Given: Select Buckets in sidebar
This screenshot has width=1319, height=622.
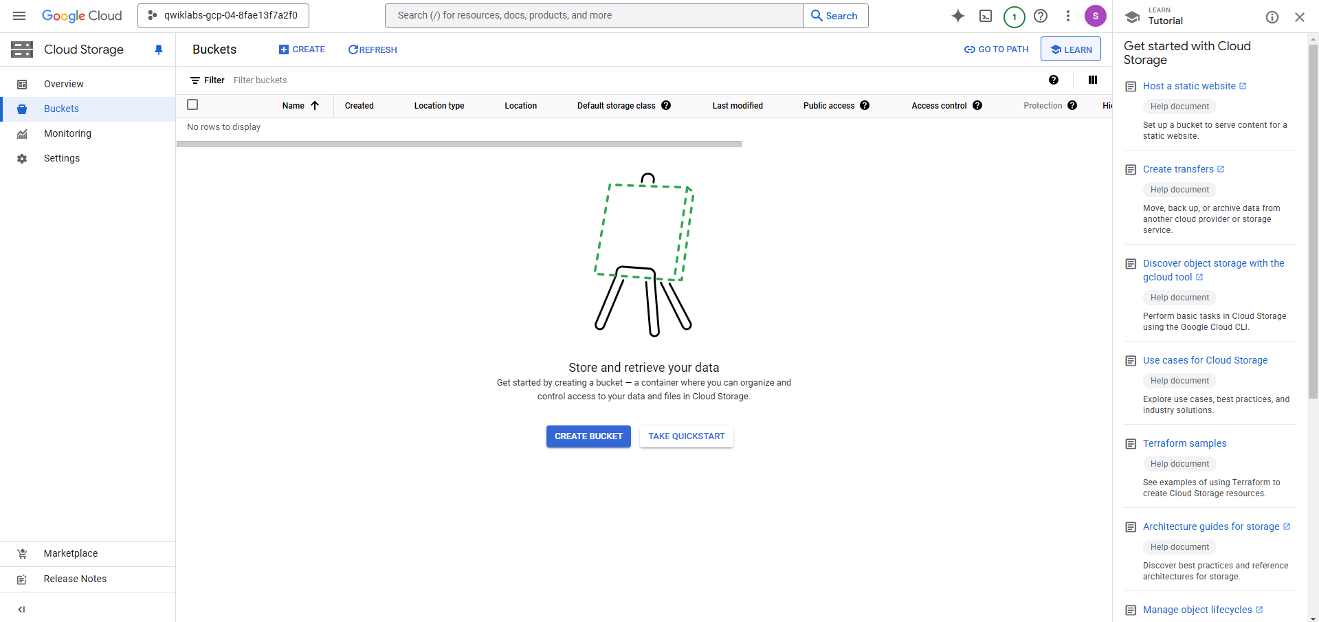Looking at the screenshot, I should (x=88, y=109).
